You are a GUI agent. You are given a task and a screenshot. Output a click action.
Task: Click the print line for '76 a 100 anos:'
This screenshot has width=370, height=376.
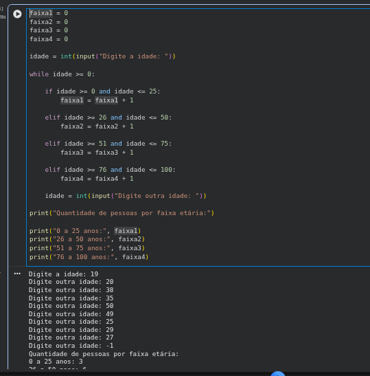(89, 257)
